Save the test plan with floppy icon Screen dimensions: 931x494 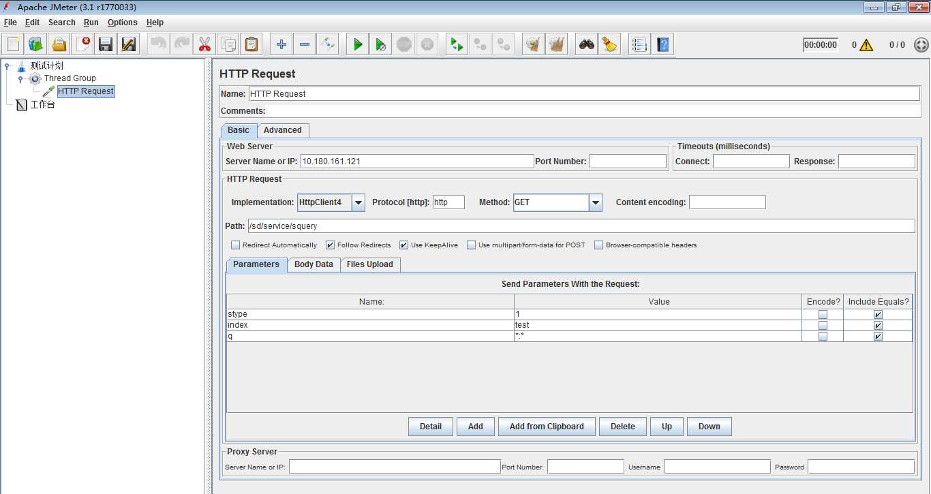[106, 45]
